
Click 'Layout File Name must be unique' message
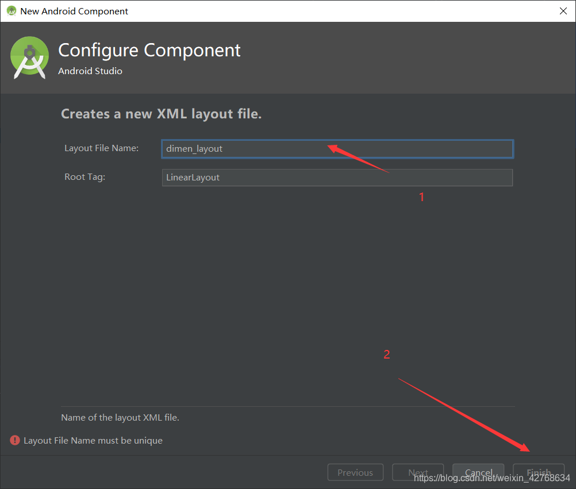[x=93, y=440]
